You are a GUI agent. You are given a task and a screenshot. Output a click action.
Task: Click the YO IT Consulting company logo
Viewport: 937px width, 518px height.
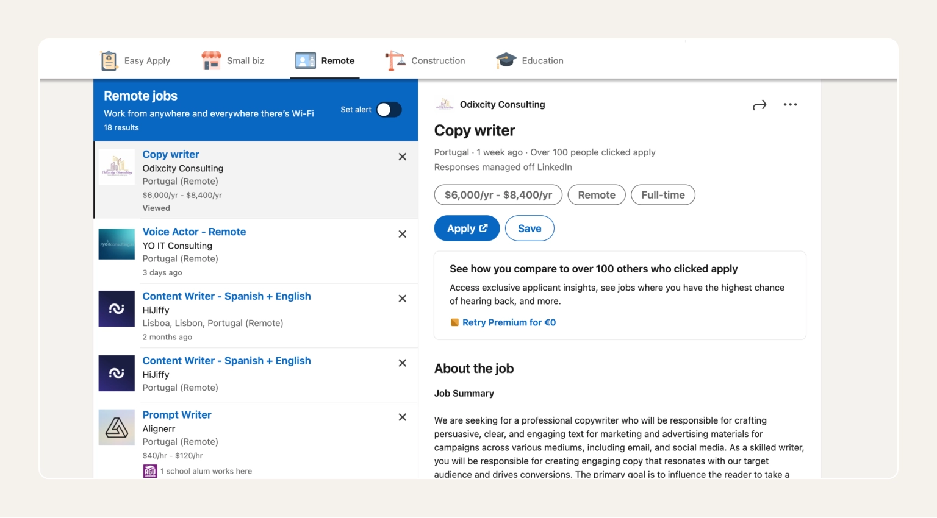[x=117, y=244]
